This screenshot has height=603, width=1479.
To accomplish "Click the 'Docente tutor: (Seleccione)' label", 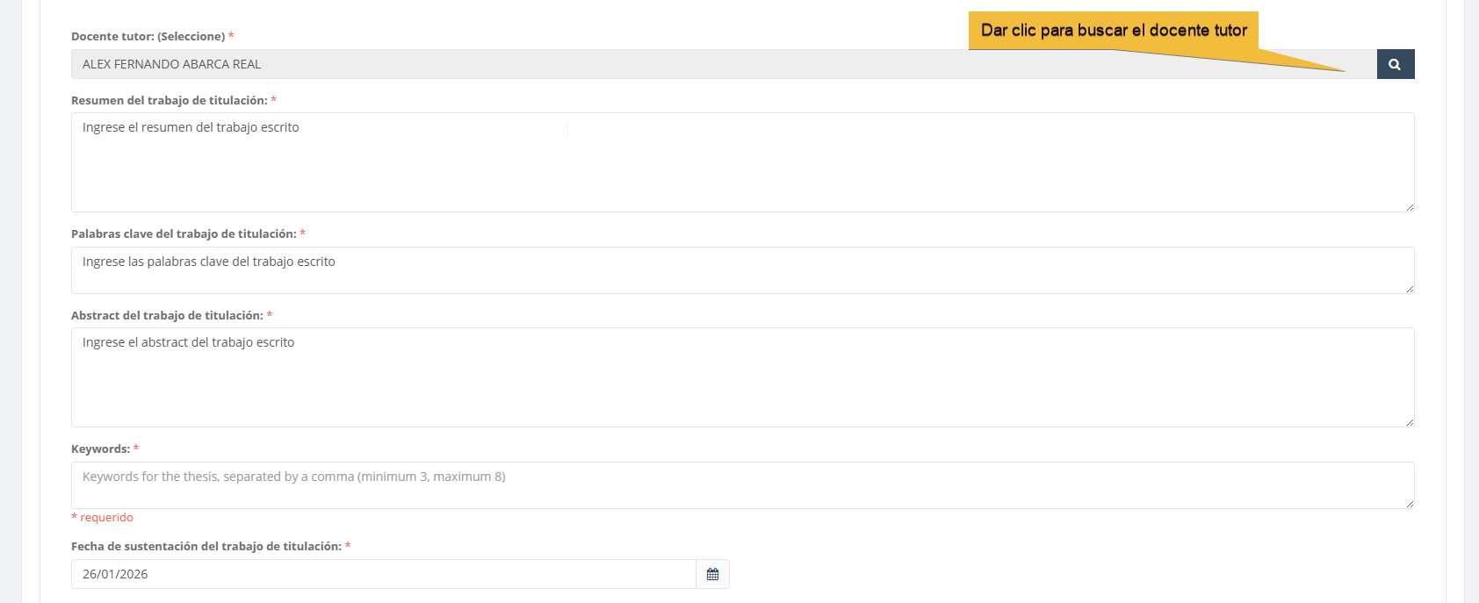I will [148, 37].
